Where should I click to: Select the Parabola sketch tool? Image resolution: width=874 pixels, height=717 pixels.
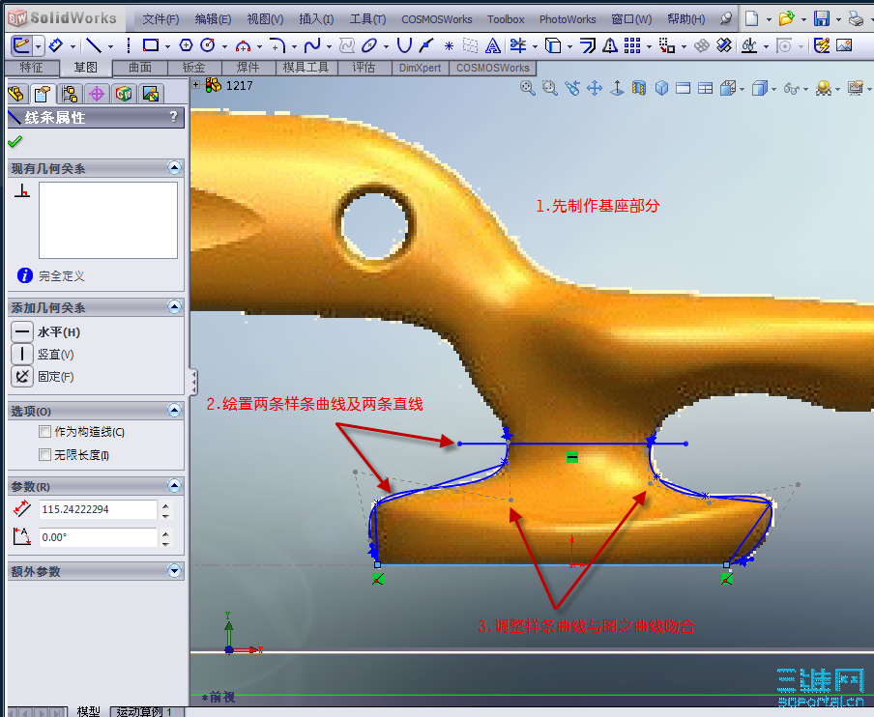[404, 45]
